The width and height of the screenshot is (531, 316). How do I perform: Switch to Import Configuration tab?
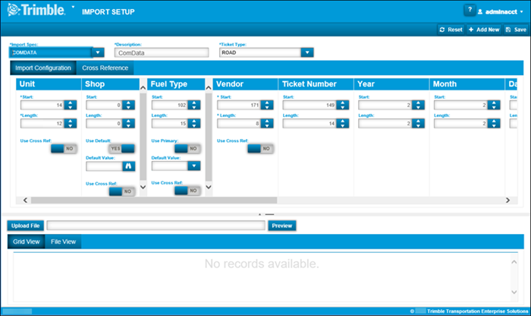pyautogui.click(x=43, y=68)
